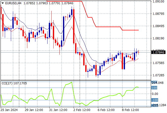Select the open value 1.07852 in header

(x=29, y=3)
